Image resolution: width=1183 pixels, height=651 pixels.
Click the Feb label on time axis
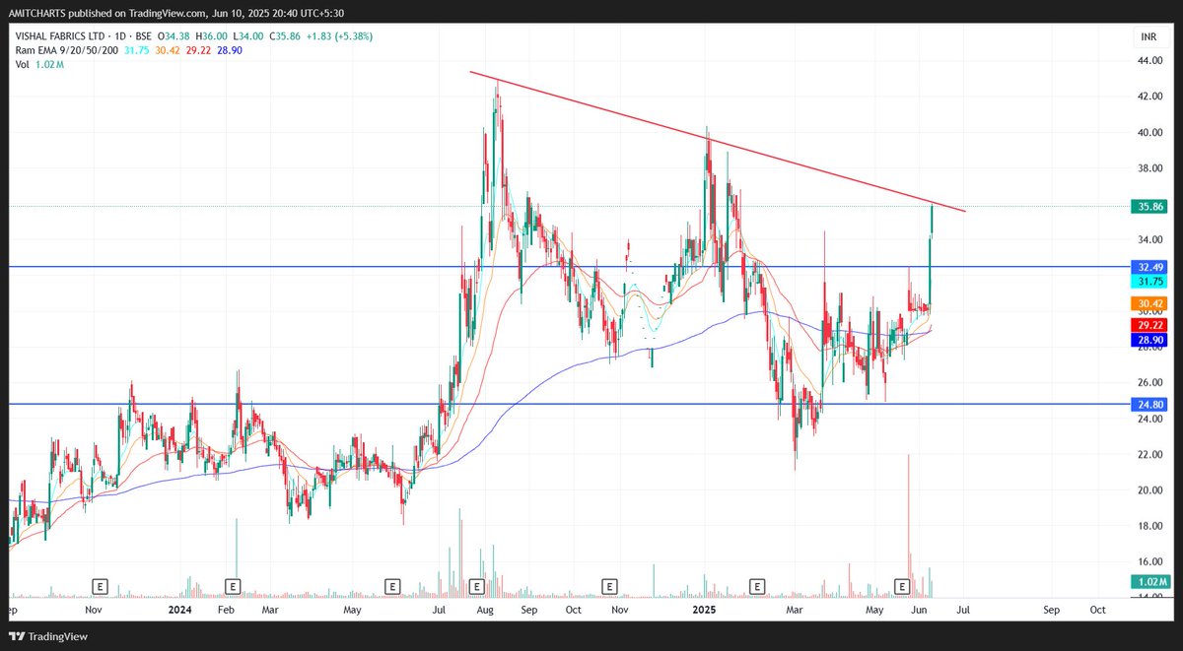pos(226,611)
